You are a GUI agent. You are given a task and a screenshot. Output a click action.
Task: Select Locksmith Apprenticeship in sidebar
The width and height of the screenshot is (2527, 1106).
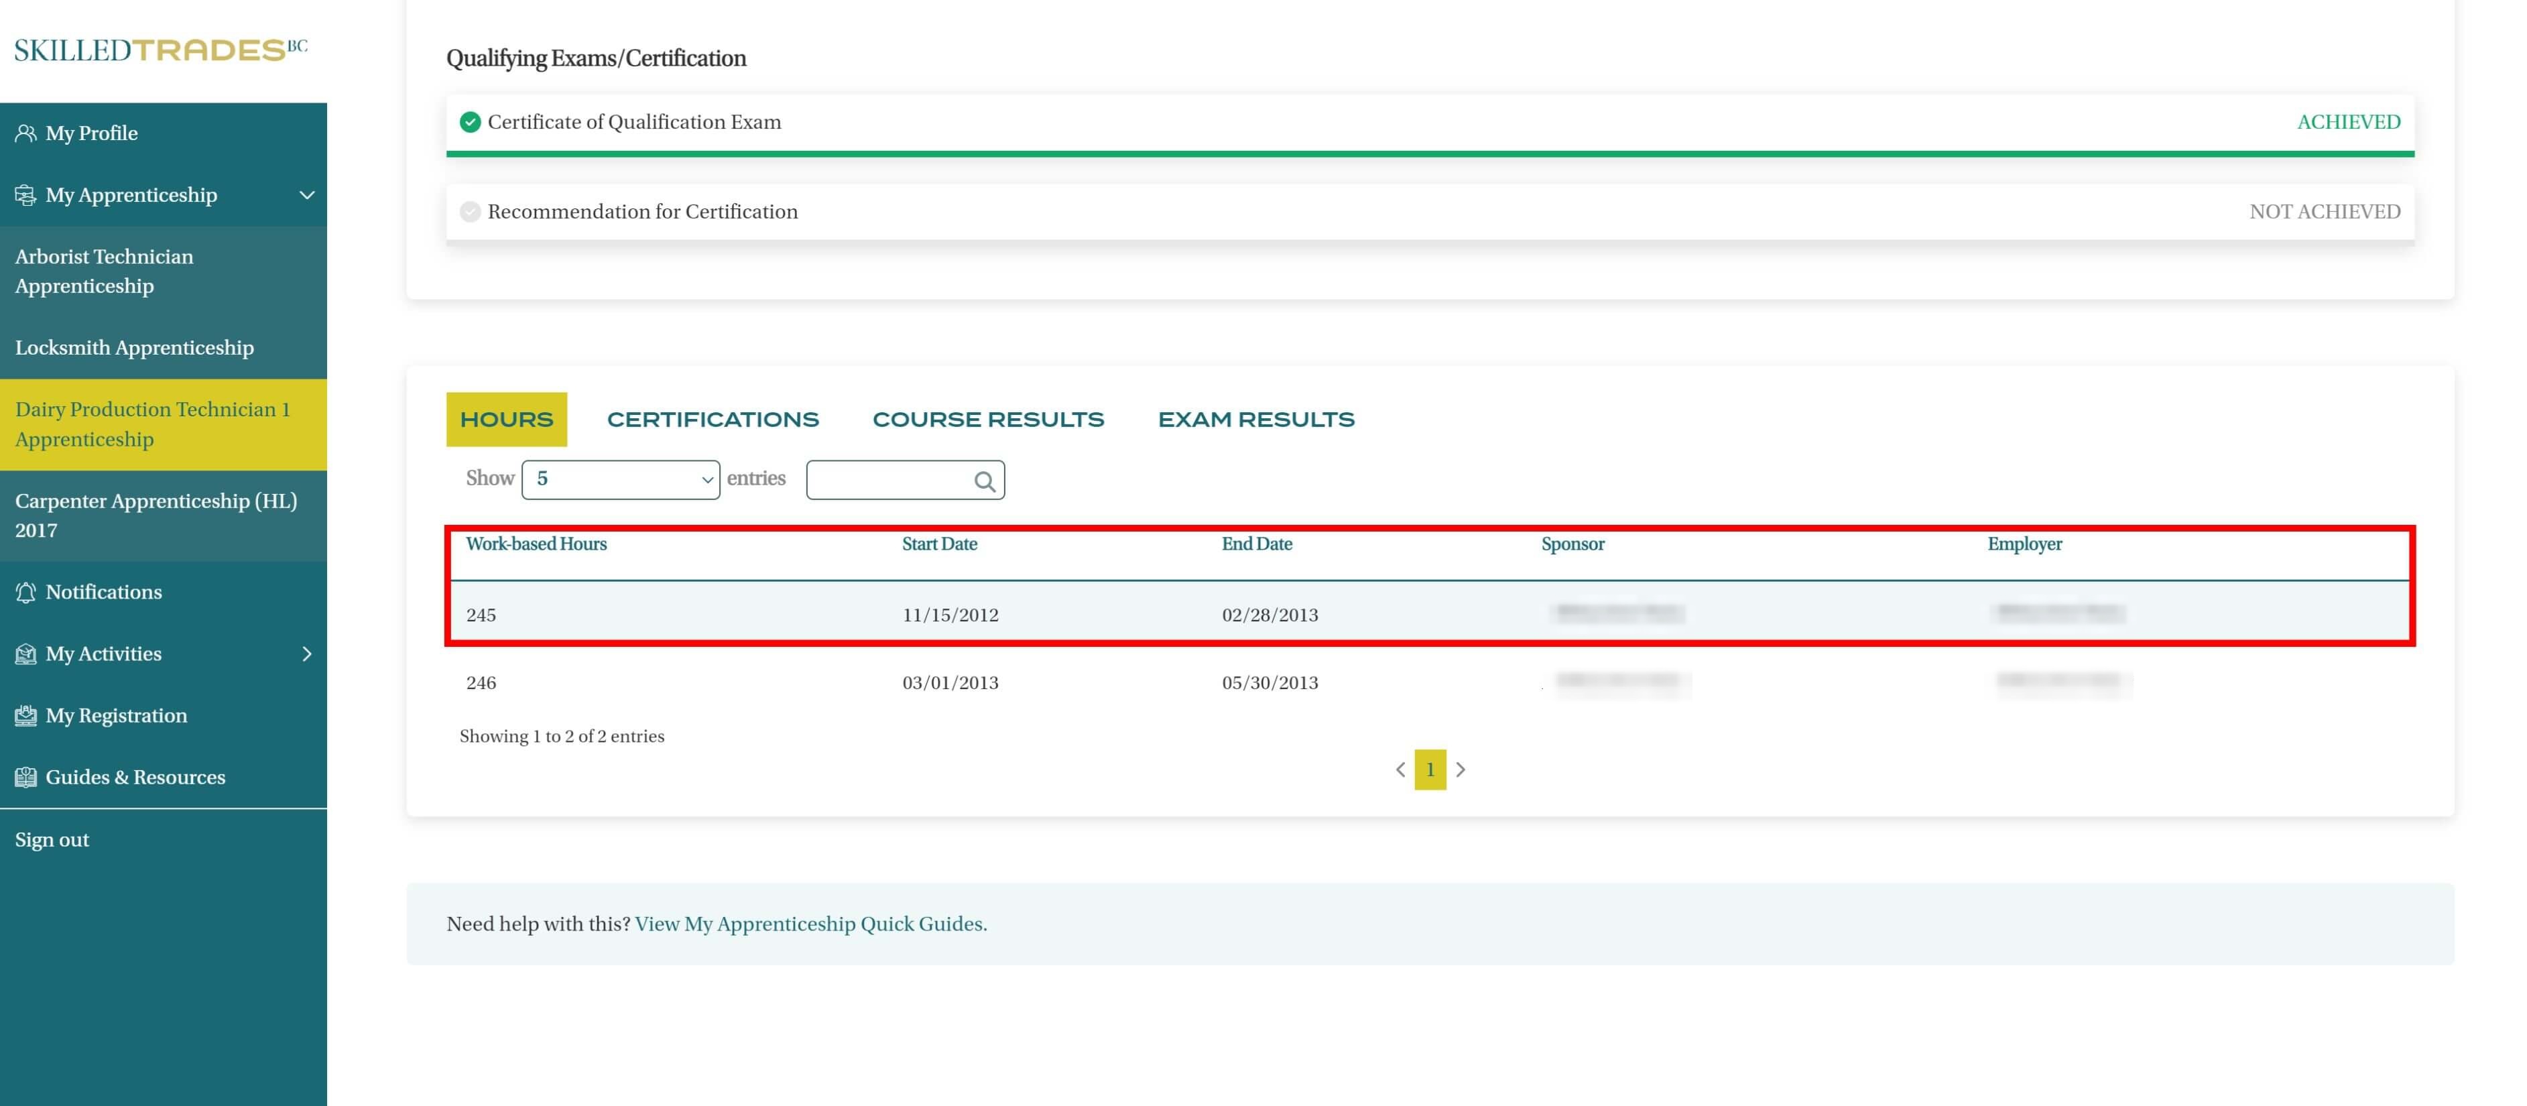[x=135, y=349]
